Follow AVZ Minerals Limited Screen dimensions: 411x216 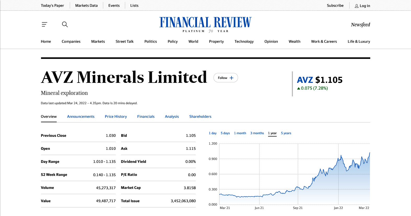click(x=226, y=78)
